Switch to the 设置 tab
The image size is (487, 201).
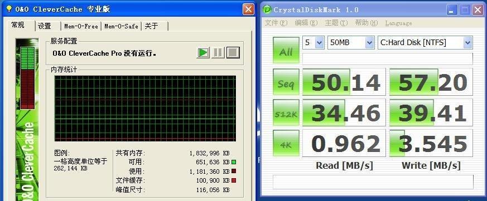[x=48, y=26]
